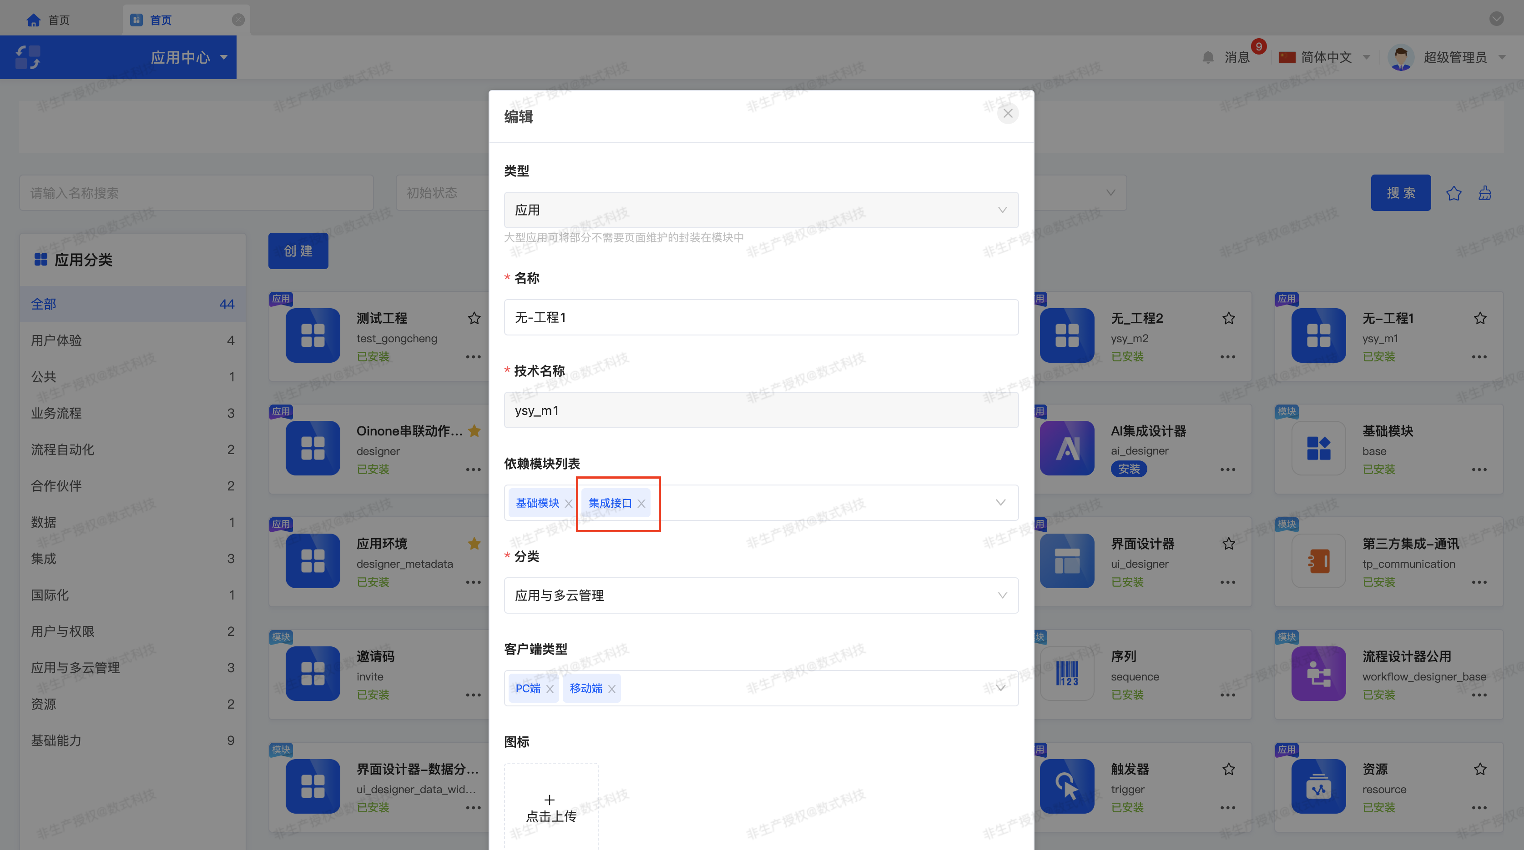Screen dimensions: 1524x850
Task: Click the 安装 button on AI集成设计器
Action: pos(1129,469)
